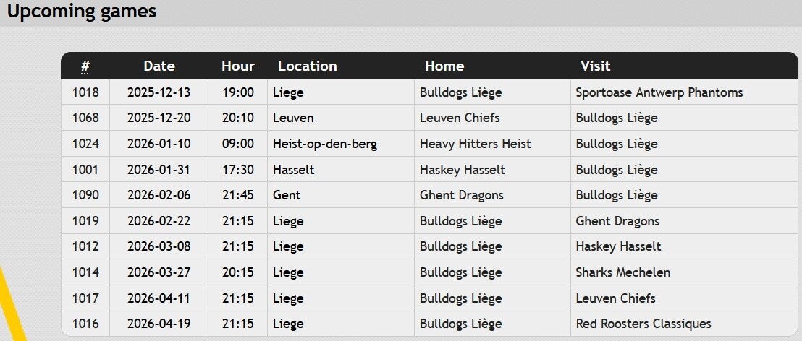Click the Location column header
Viewport: 802px width, 341px height.
[307, 66]
